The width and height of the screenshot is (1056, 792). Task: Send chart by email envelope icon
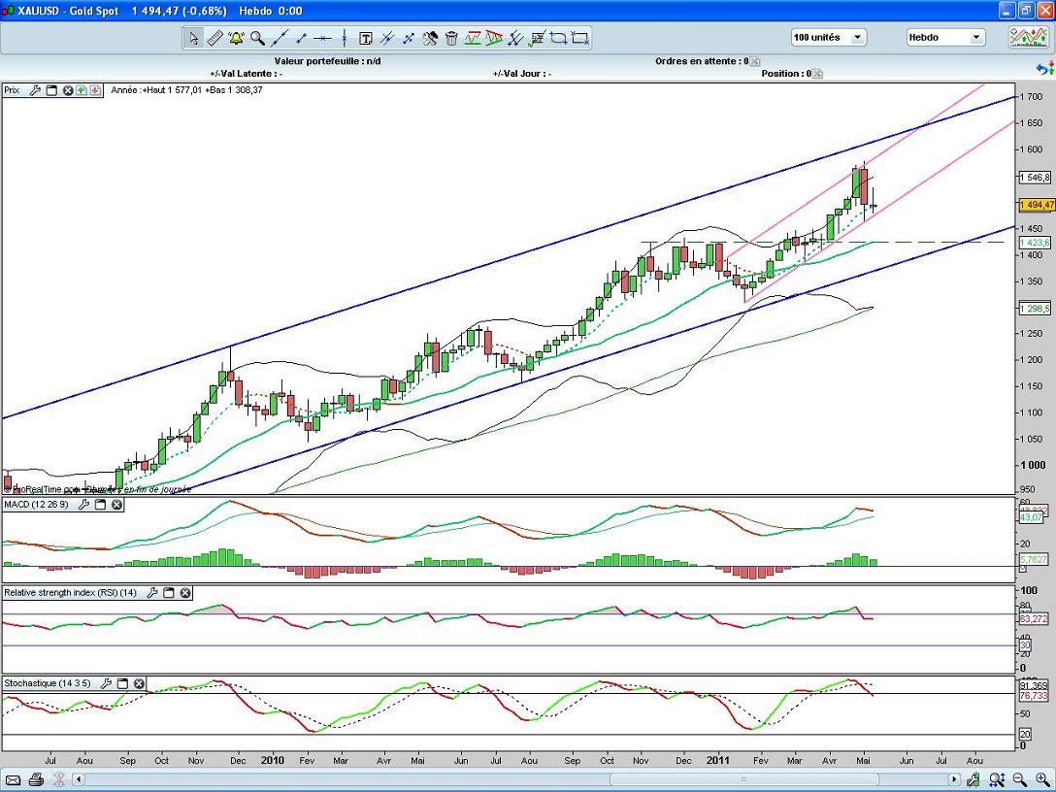(x=14, y=779)
